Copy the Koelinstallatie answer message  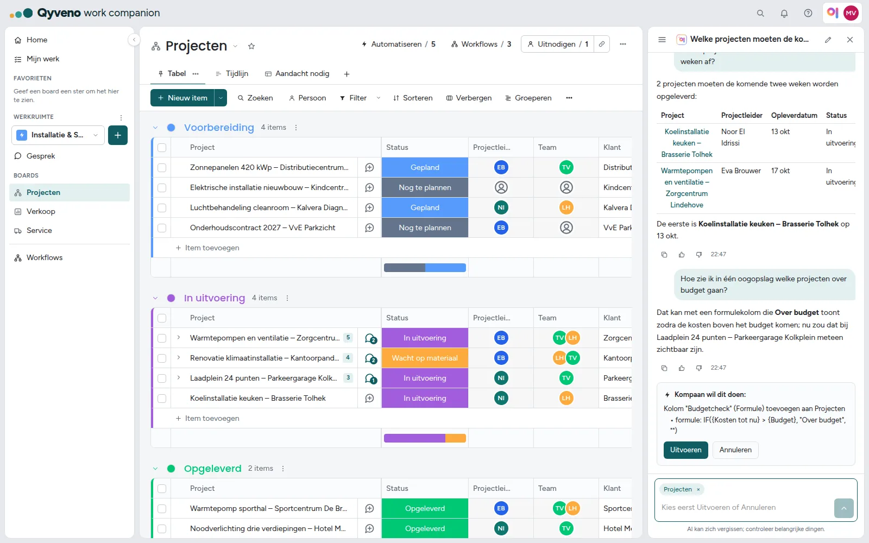point(664,255)
